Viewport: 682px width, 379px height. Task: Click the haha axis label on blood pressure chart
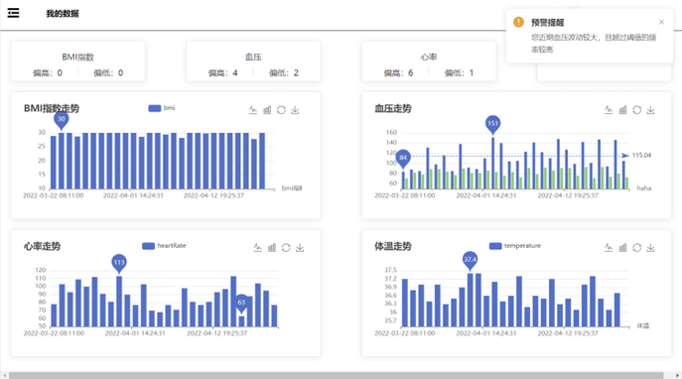click(x=643, y=188)
